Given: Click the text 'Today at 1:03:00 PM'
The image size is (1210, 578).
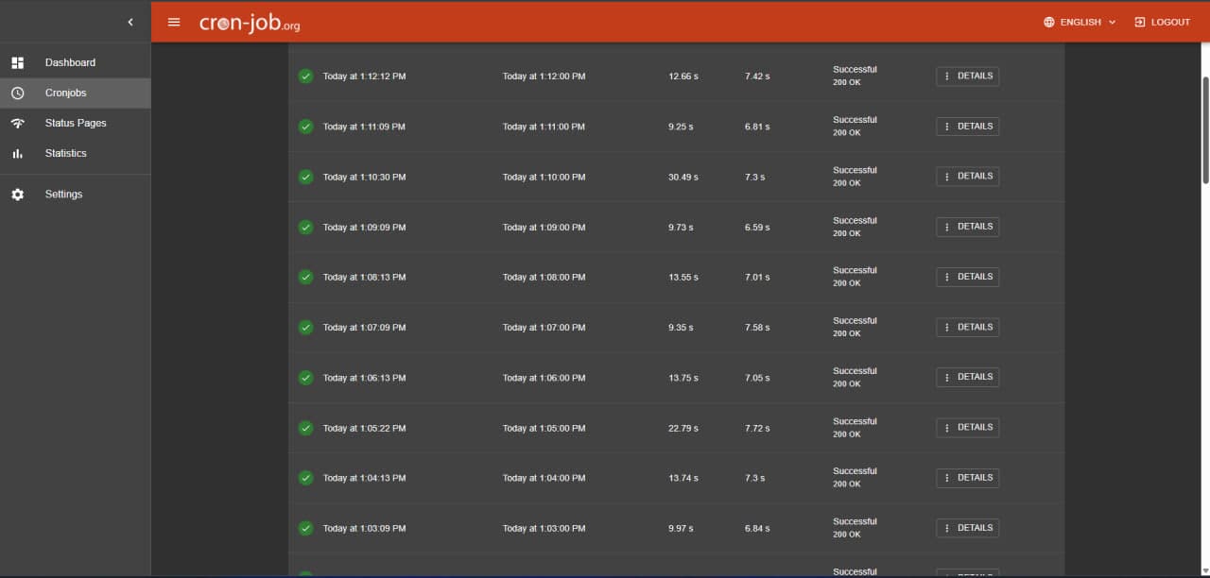Looking at the screenshot, I should [544, 528].
